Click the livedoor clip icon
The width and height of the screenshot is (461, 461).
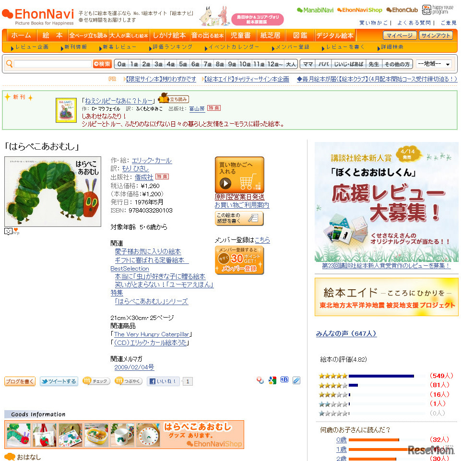[x=296, y=380]
